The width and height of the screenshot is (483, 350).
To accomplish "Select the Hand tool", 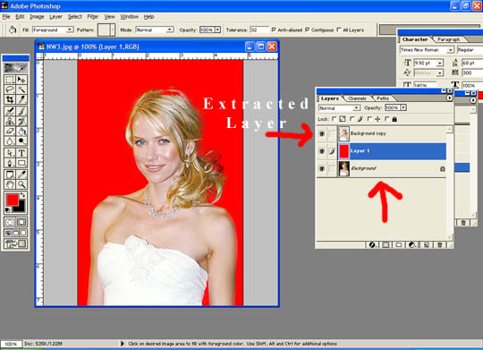I will pyautogui.click(x=10, y=184).
